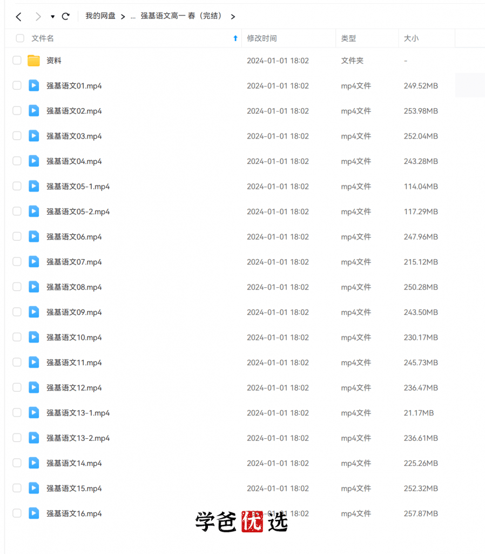Expand the chevron after 我的网盘
Image resolution: width=485 pixels, height=554 pixels.
(x=123, y=17)
